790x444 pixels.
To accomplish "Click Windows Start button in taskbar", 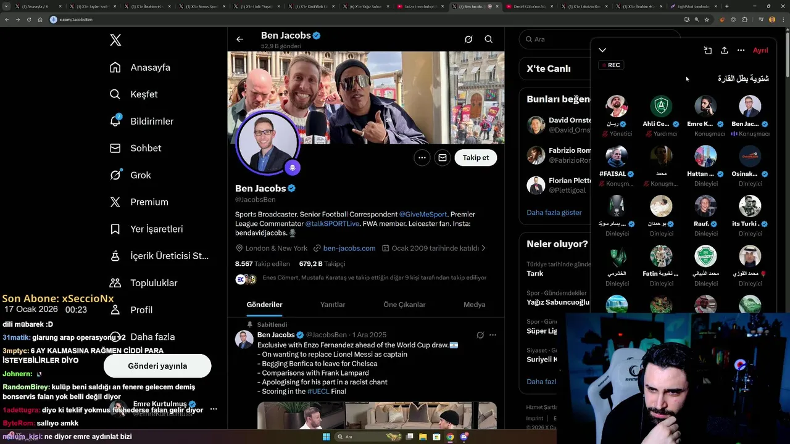I will (x=326, y=437).
